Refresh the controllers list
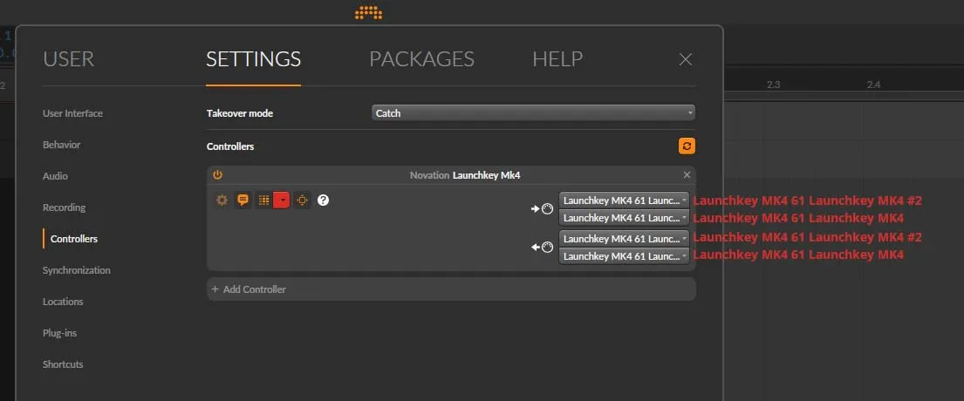Viewport: 964px width, 401px height. coord(686,146)
